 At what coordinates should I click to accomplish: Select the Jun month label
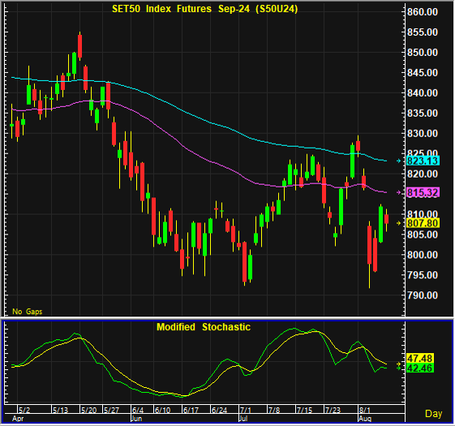click(136, 419)
